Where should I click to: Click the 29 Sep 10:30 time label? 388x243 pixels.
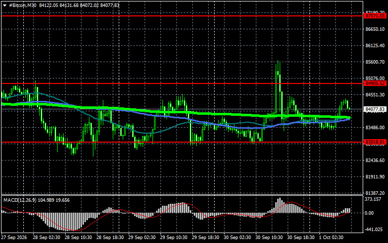coord(174,238)
